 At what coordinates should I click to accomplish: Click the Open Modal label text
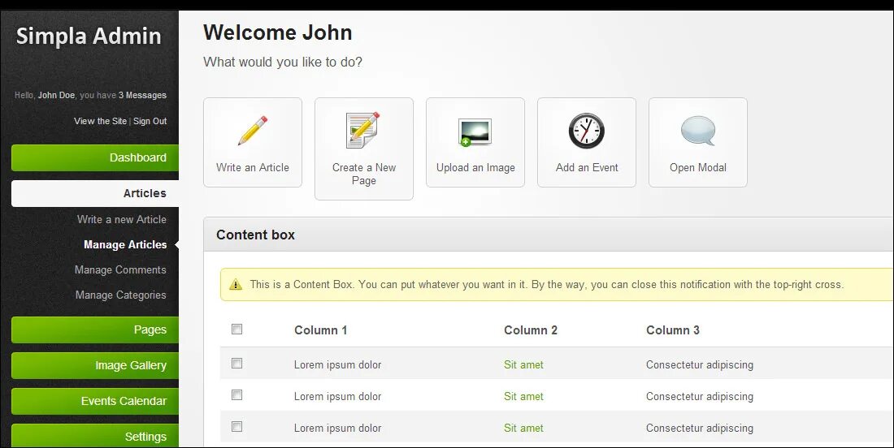point(698,167)
